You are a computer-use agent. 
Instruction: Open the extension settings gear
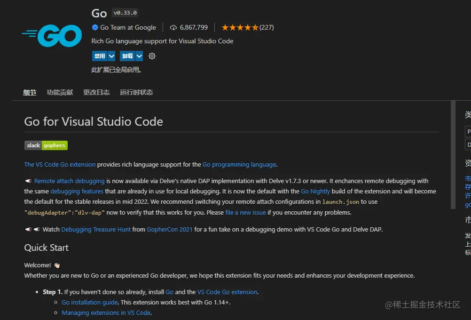pyautogui.click(x=152, y=56)
